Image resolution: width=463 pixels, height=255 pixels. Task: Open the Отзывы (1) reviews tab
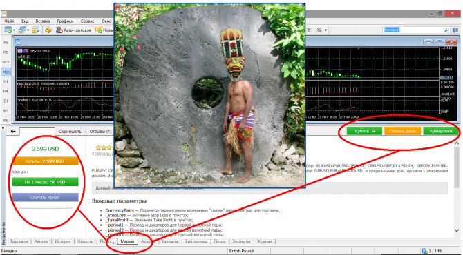click(x=101, y=132)
